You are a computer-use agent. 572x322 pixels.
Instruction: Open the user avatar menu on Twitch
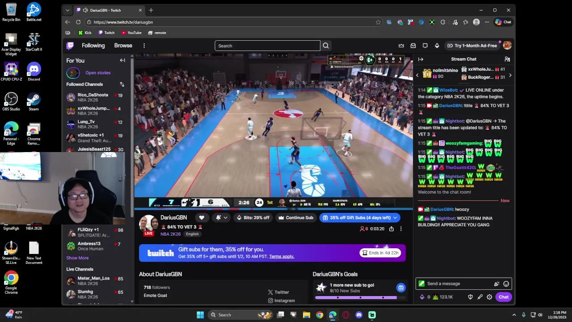coord(507,46)
